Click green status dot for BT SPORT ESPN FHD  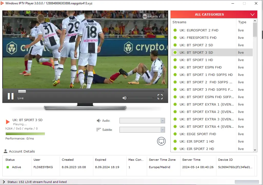[x=175, y=67]
